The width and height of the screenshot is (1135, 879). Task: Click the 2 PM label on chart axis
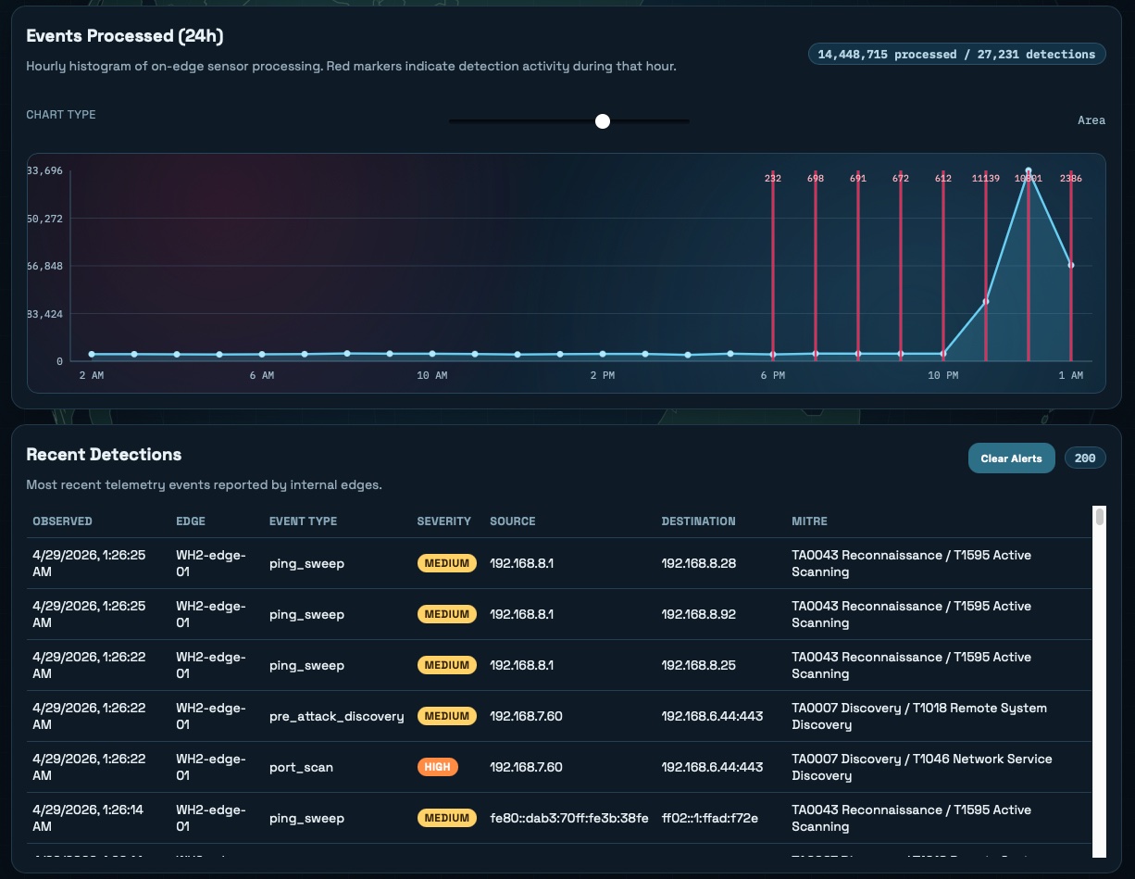click(603, 375)
